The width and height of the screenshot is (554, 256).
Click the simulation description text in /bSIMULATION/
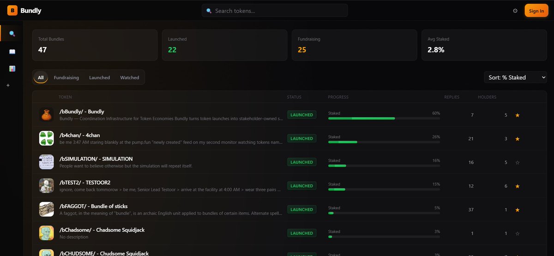pos(126,166)
